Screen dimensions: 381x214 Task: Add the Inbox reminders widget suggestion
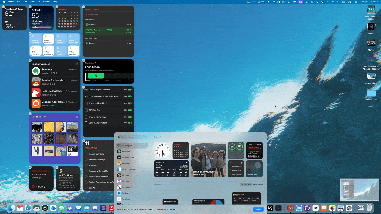[236, 169]
